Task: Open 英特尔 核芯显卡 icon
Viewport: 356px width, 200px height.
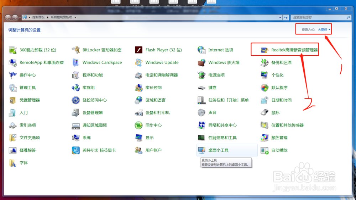Action: coord(75,150)
